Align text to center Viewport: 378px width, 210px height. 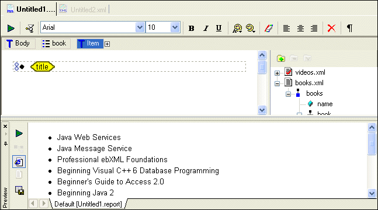300,29
